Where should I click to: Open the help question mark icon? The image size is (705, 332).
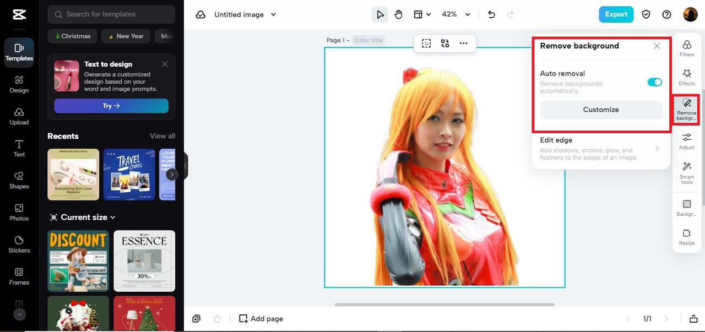coord(667,15)
